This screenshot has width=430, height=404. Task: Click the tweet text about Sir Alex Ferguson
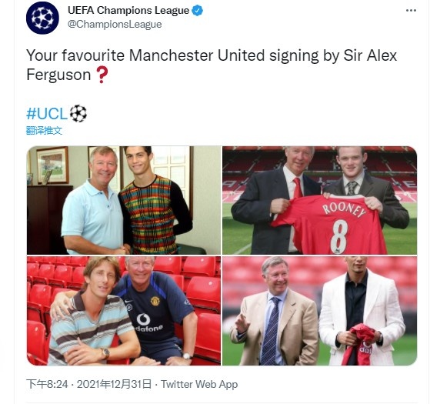coord(212,65)
